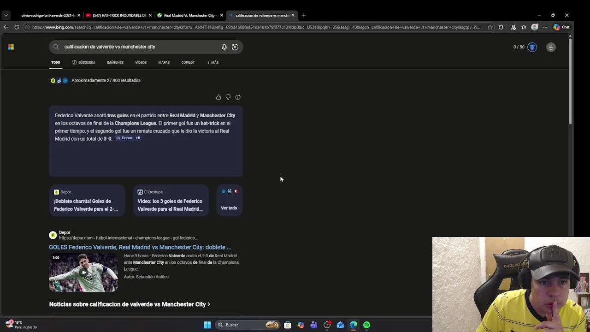Open Microsoft Store from the taskbar
The width and height of the screenshot is (590, 332).
288,325
